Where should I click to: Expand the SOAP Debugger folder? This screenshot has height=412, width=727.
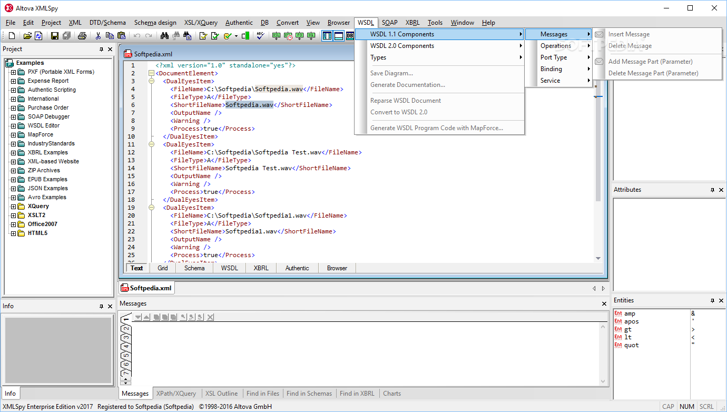[x=13, y=116]
